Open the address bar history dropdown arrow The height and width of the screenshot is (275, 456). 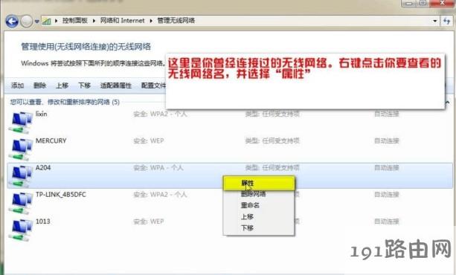coord(435,21)
